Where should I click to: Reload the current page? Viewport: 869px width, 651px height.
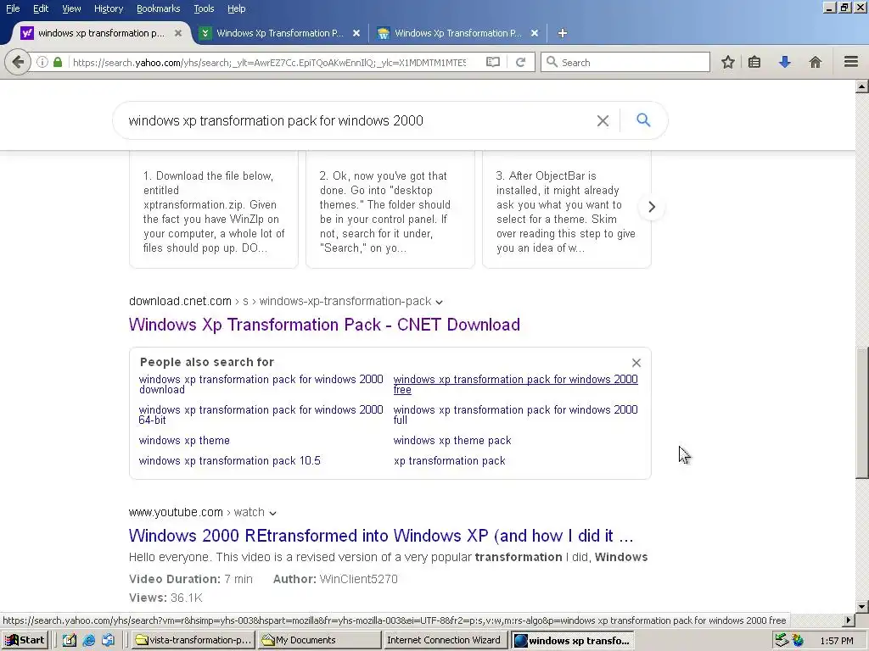pos(520,62)
